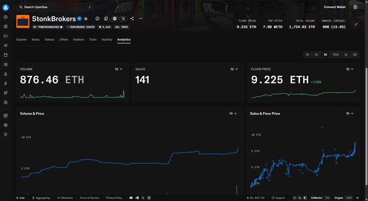Switch to the Items tab

[35, 40]
